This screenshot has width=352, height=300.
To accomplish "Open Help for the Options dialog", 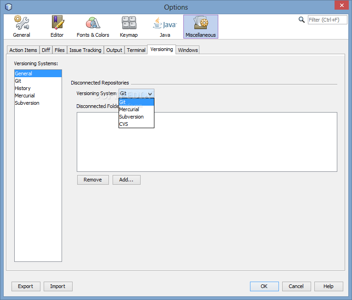I will point(329,286).
